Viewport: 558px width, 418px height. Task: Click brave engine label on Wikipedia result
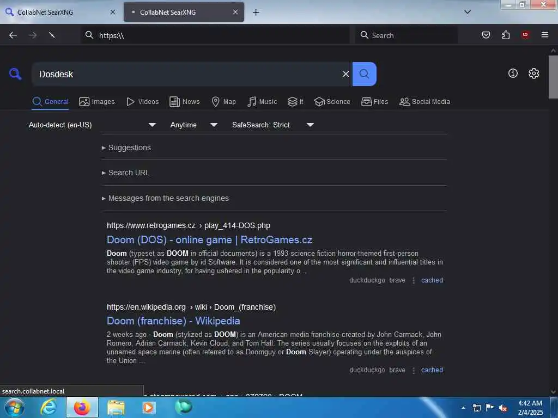pos(397,370)
